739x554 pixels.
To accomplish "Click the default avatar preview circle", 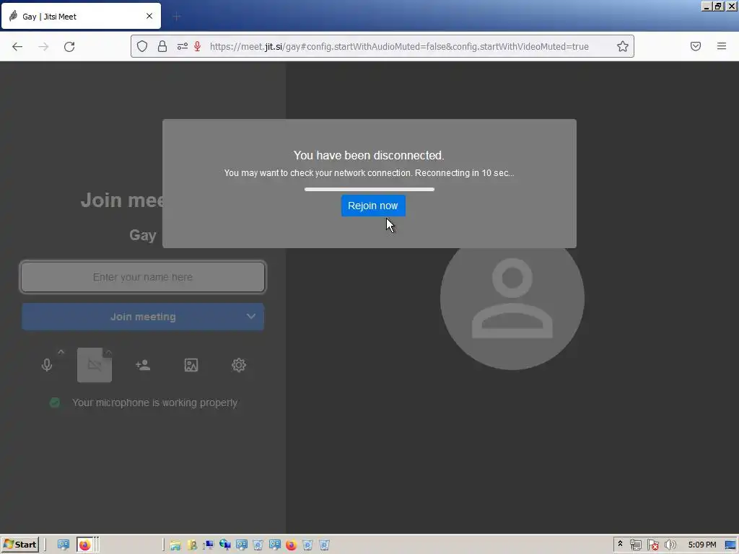I will tap(512, 299).
